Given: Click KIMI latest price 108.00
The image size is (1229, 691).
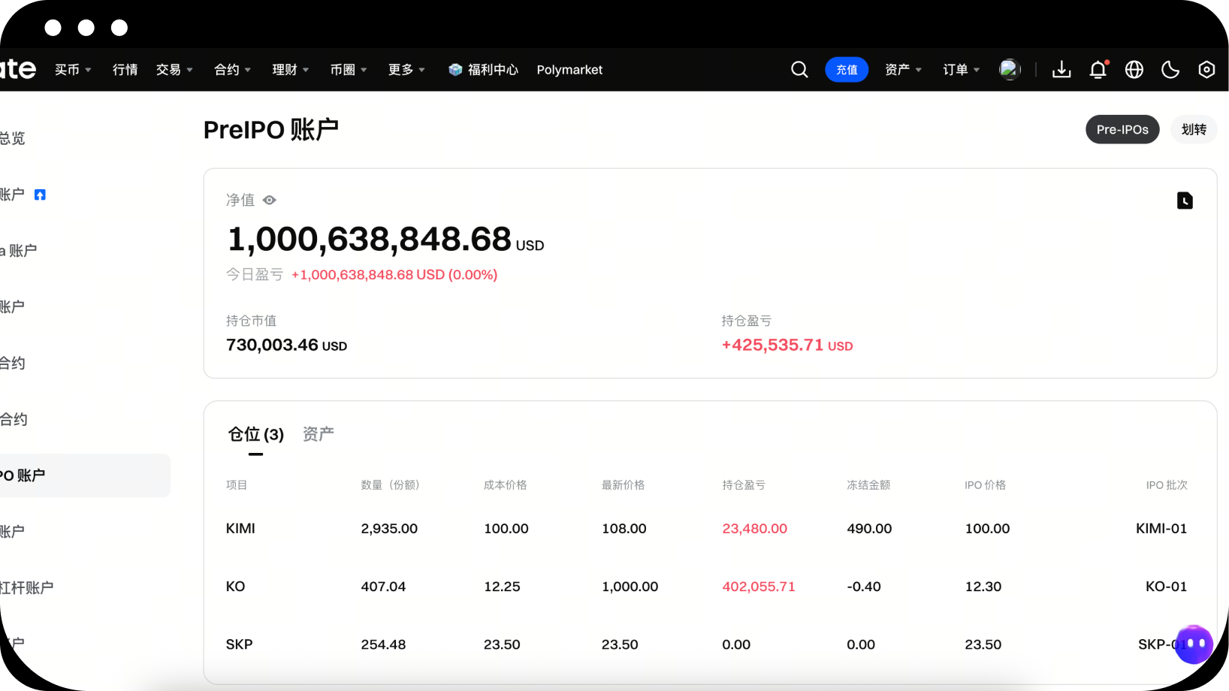Looking at the screenshot, I should click(624, 529).
